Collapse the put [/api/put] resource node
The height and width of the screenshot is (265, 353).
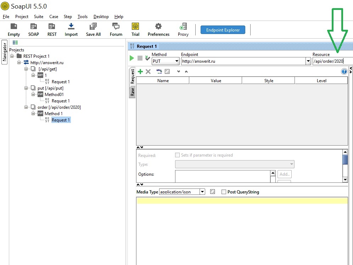click(x=26, y=88)
